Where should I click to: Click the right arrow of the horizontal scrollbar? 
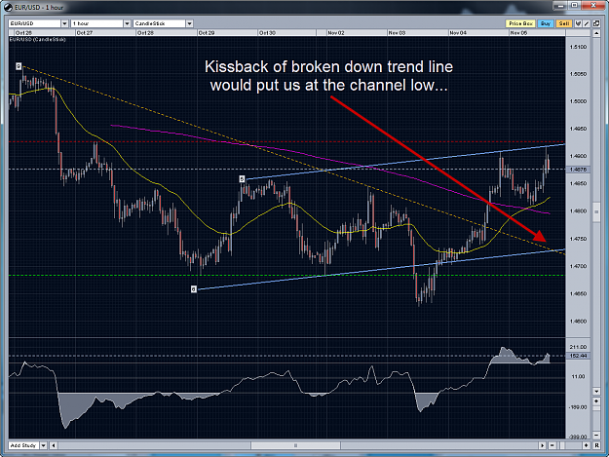coord(542,445)
